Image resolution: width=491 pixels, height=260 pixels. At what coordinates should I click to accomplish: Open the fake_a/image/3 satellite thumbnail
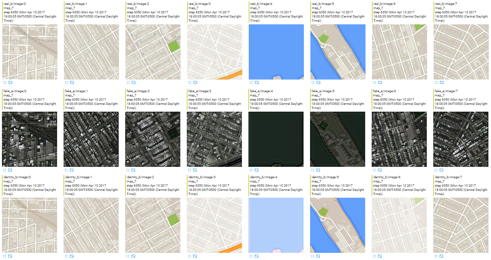(214, 140)
